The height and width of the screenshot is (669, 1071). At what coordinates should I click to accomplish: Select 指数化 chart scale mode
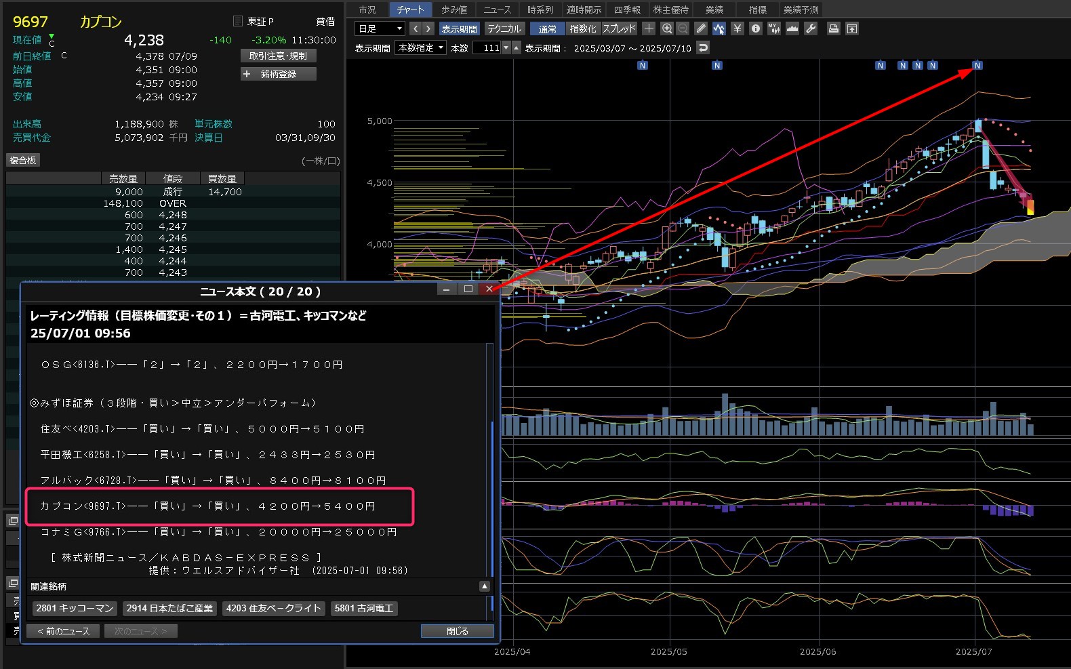(583, 29)
